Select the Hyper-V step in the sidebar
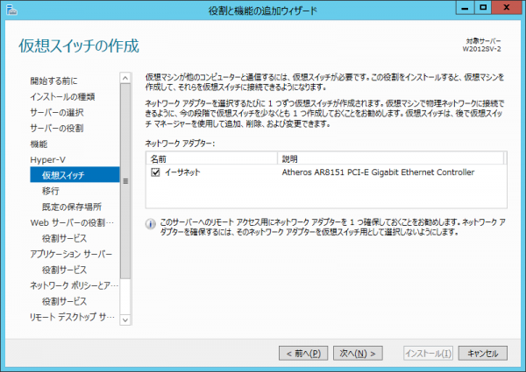526x372 pixels. (47, 159)
